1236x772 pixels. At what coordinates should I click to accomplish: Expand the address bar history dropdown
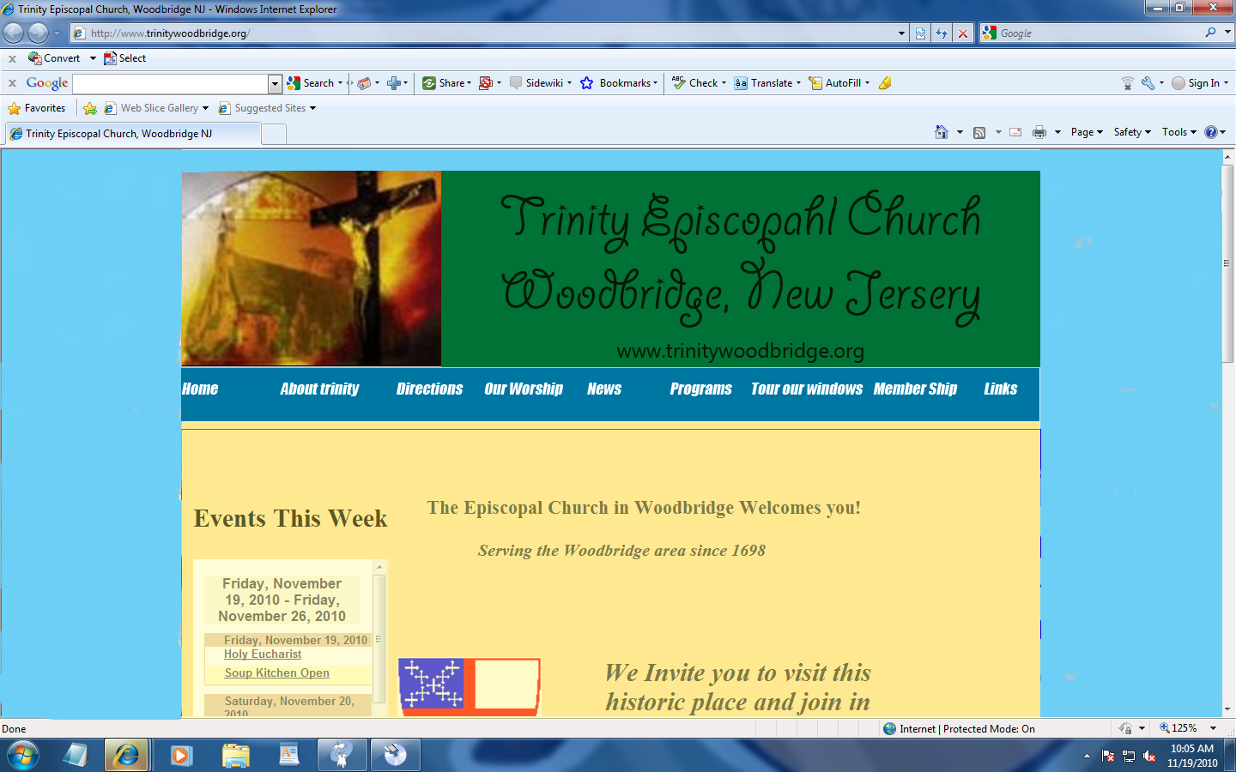pyautogui.click(x=901, y=33)
